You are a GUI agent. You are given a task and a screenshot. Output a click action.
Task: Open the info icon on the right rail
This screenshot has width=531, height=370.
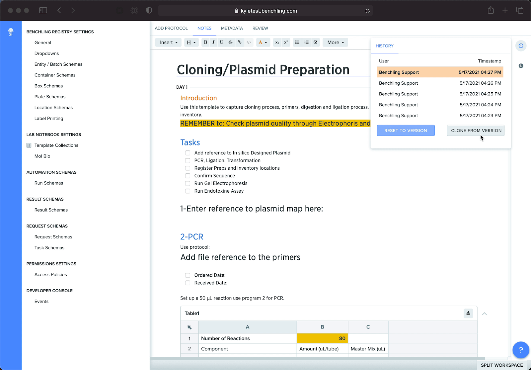pos(521,66)
